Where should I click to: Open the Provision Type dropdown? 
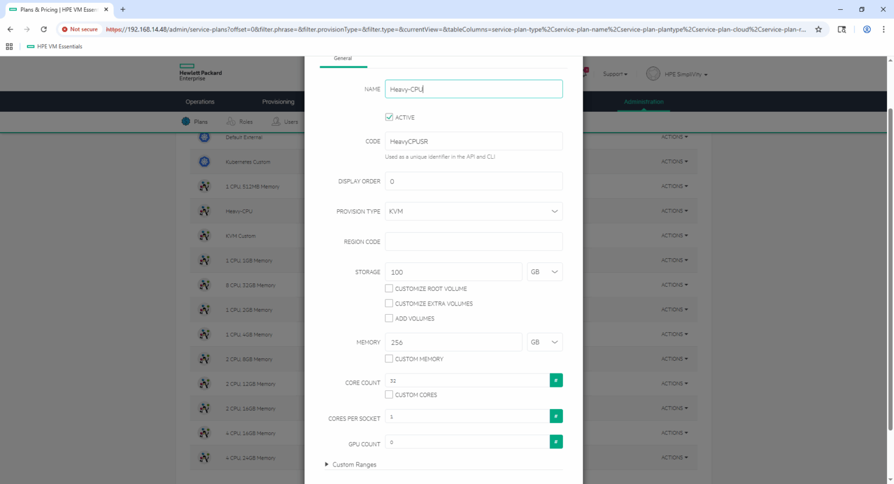(x=473, y=211)
